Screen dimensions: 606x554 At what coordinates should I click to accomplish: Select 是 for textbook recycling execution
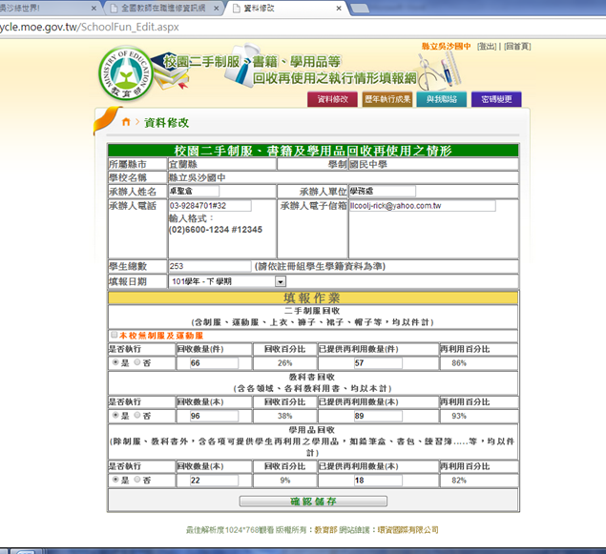click(115, 416)
